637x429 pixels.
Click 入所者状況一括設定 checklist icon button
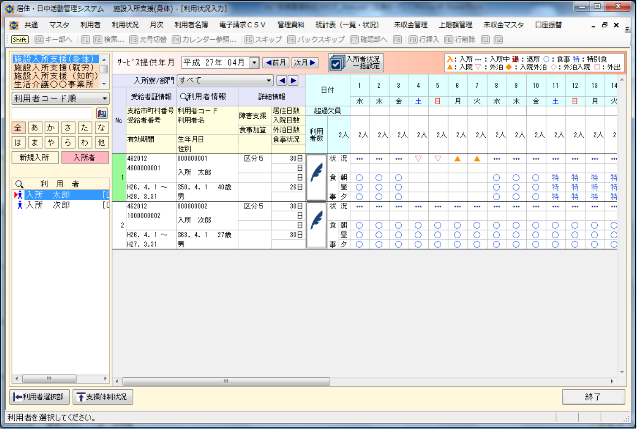(x=337, y=63)
